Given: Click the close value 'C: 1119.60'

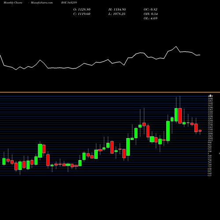Looking at the screenshot, I should click(x=82, y=14).
